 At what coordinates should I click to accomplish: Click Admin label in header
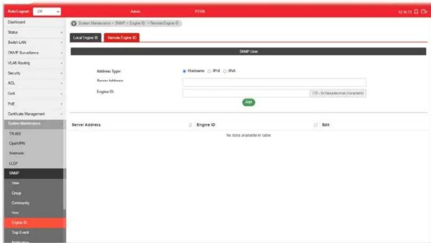[x=135, y=12]
